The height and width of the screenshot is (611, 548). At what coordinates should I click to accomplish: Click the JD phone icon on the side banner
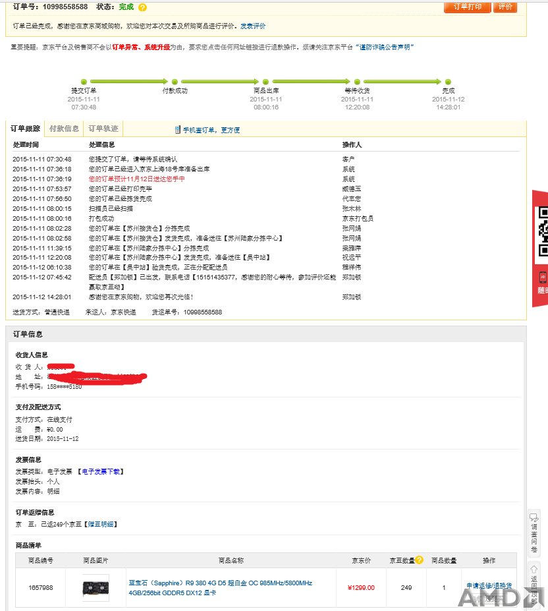[543, 277]
